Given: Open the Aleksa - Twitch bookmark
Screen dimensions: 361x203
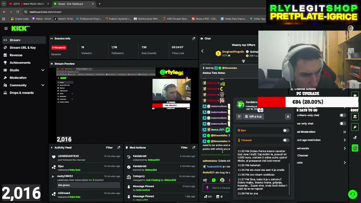Looking at the screenshot, I should point(41,19).
